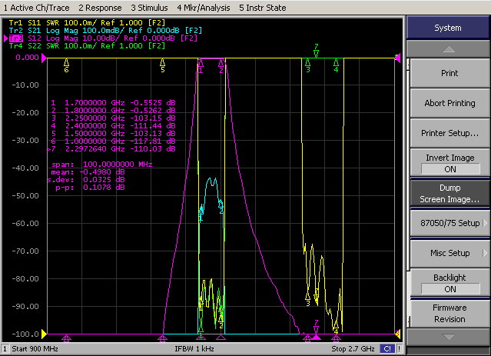Click the mean -0.4980 dB statistic

click(x=88, y=172)
